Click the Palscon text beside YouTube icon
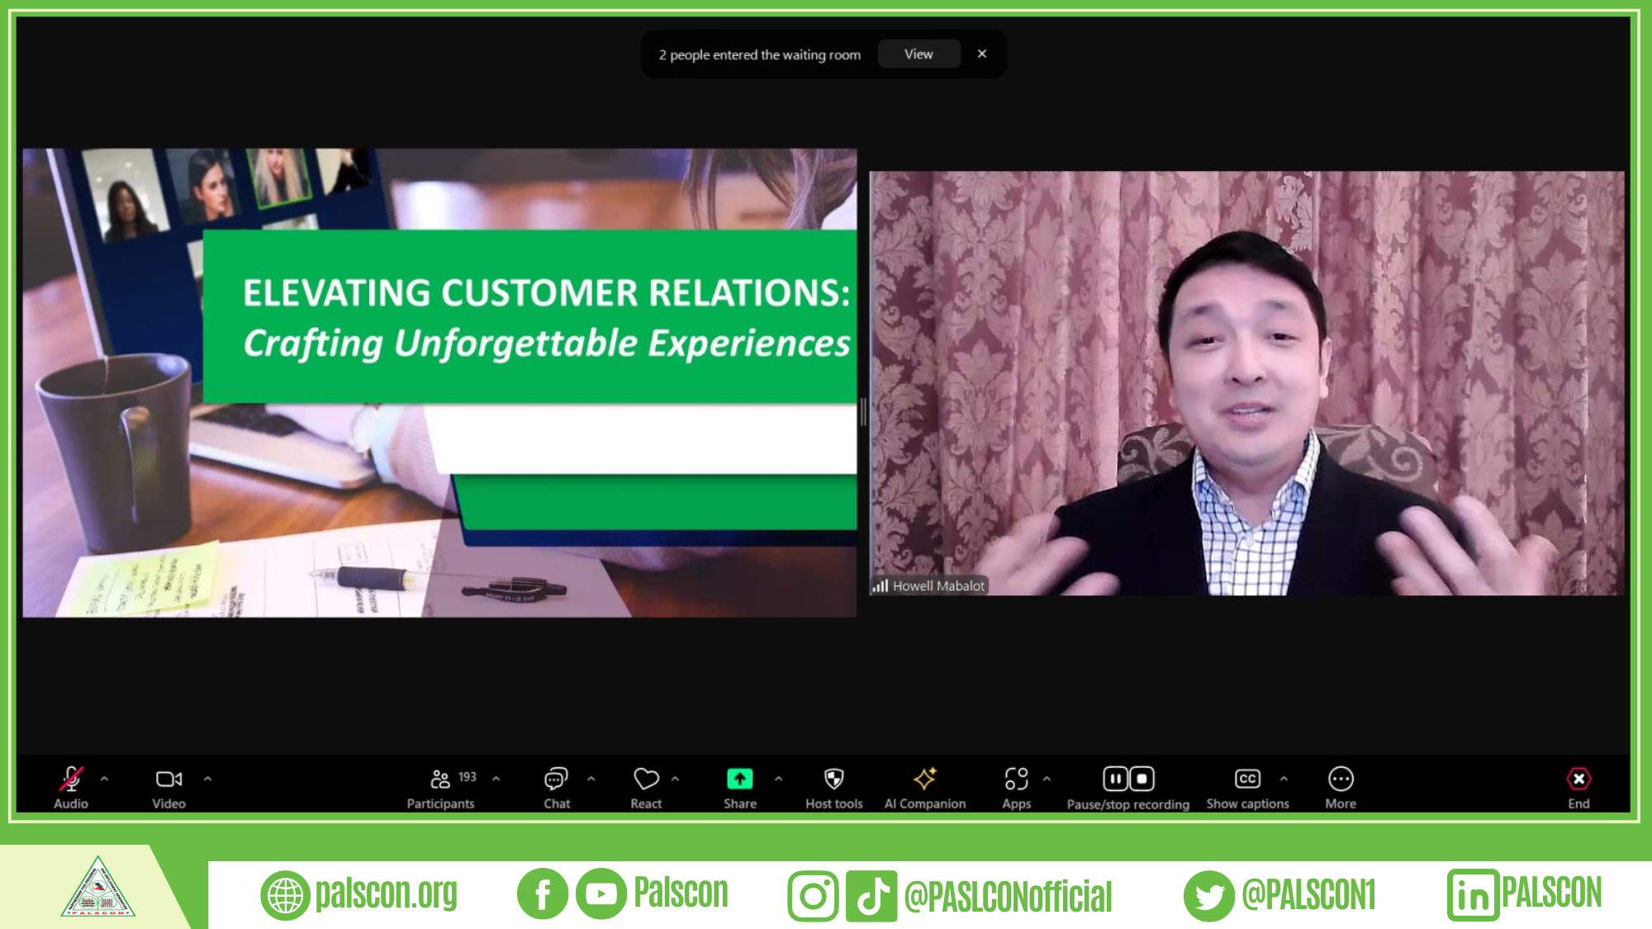This screenshot has width=1652, height=929. pyautogui.click(x=681, y=893)
